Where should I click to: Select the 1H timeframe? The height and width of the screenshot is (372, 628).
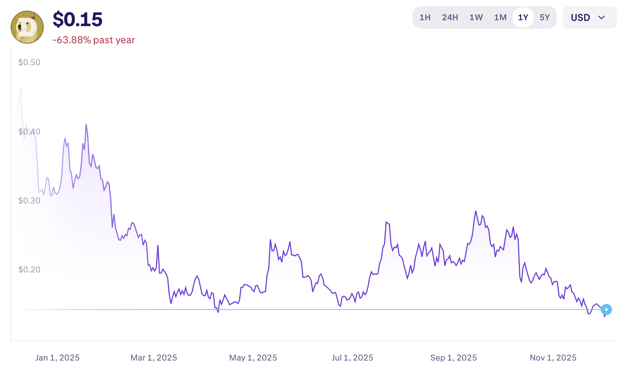[x=425, y=17]
